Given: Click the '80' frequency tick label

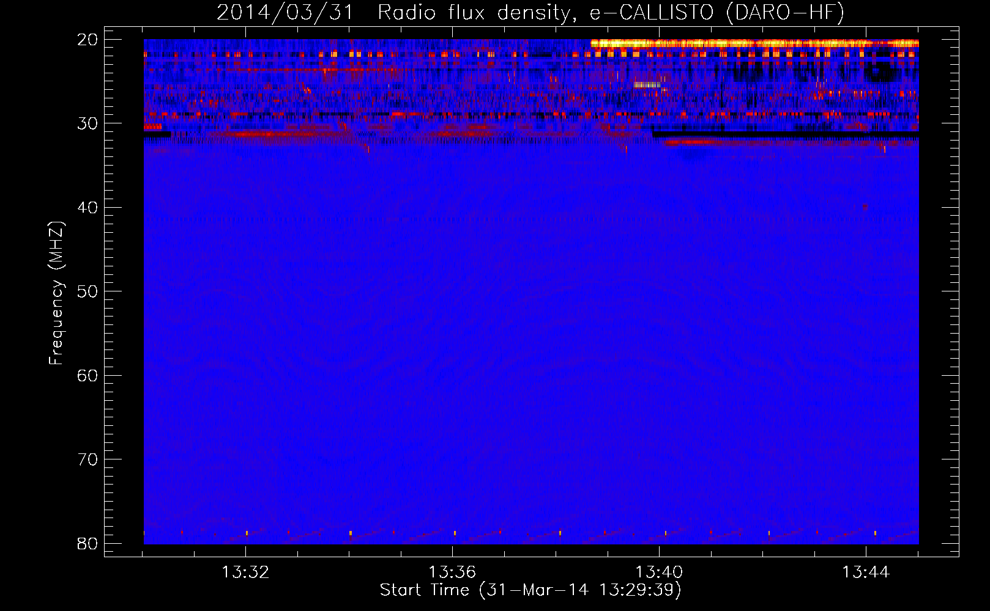Looking at the screenshot, I should (87, 543).
